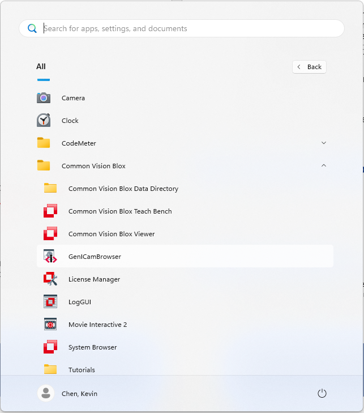
Task: Click the Common Vision Blox folder icon
Action: click(x=44, y=165)
